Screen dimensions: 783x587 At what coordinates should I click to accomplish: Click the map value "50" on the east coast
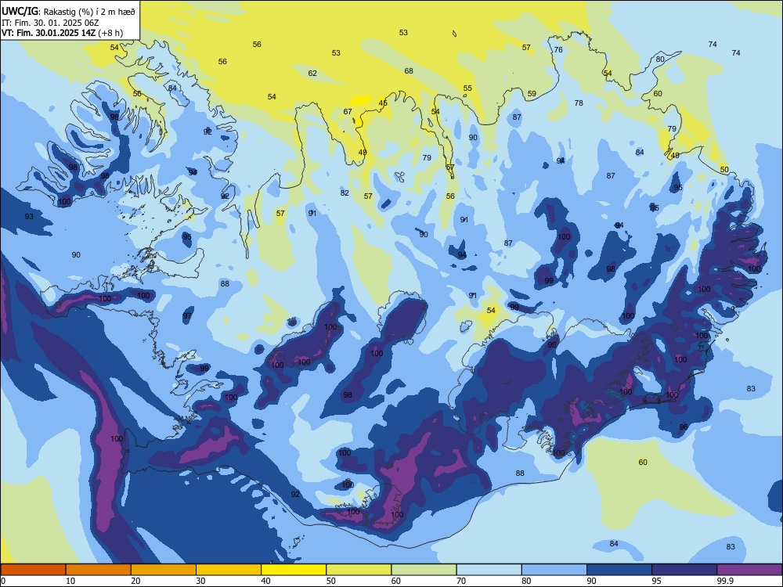point(724,170)
